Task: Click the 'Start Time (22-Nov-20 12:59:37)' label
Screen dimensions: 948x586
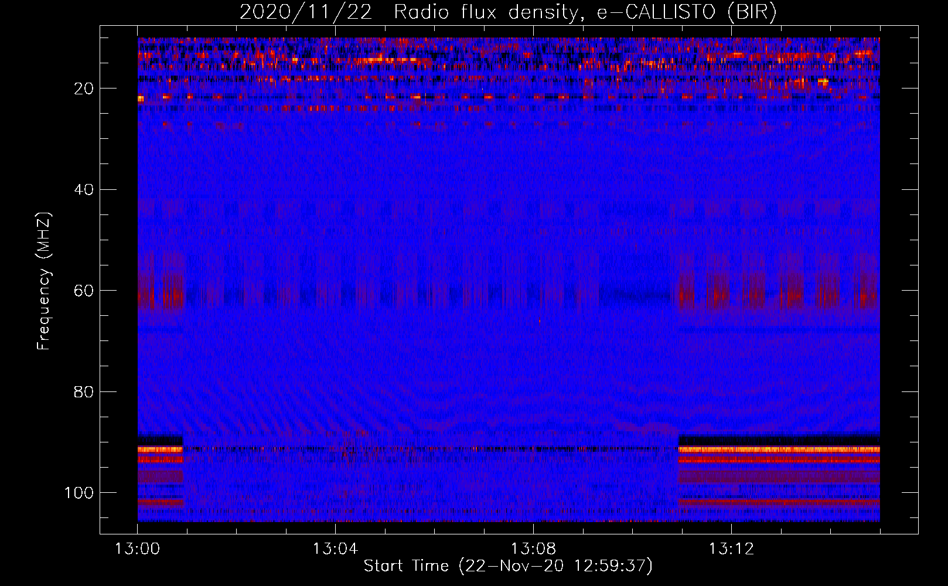Action: tap(508, 566)
